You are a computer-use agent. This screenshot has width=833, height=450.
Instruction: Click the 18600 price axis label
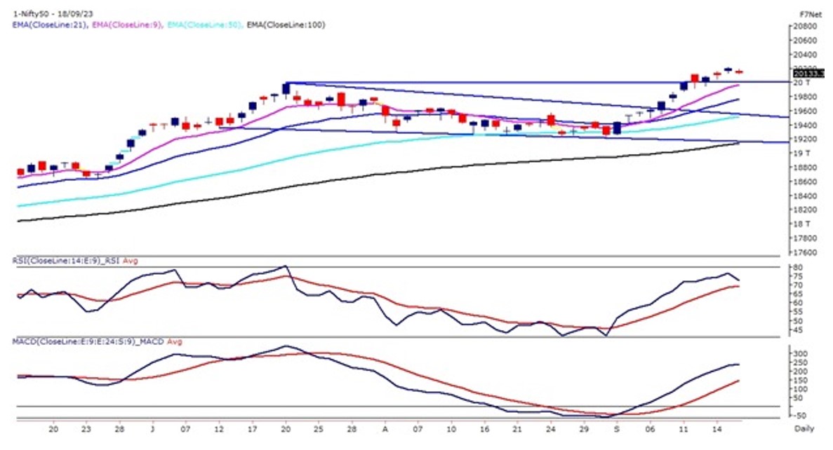pyautogui.click(x=806, y=182)
